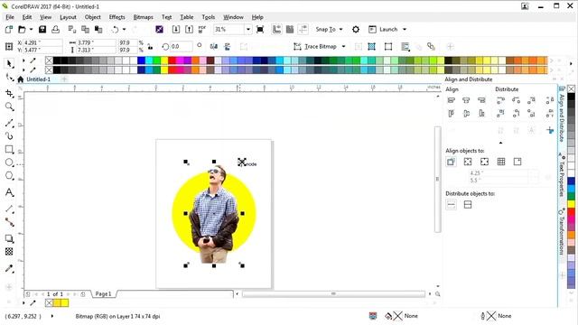Click the Untitled-1 document tab
Screen dimensions: 578x325
(x=38, y=79)
